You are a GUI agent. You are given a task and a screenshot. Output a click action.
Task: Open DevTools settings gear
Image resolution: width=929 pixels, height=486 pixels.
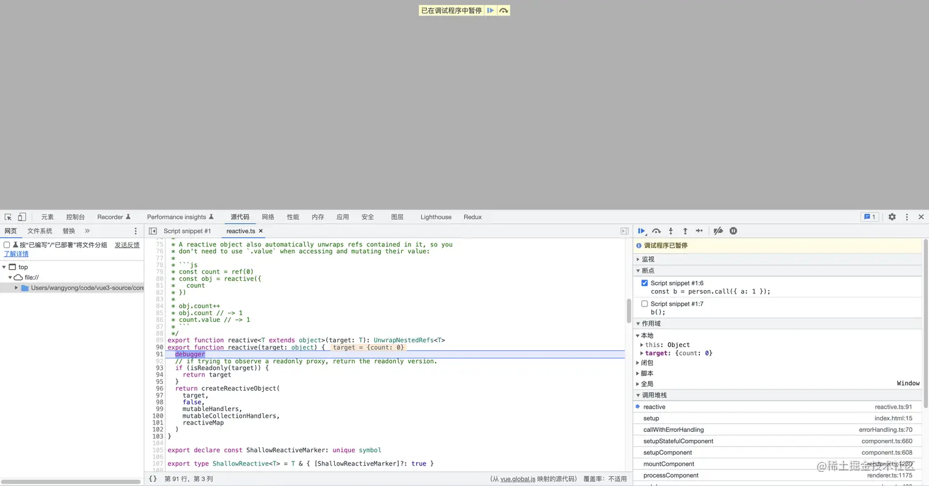point(892,217)
